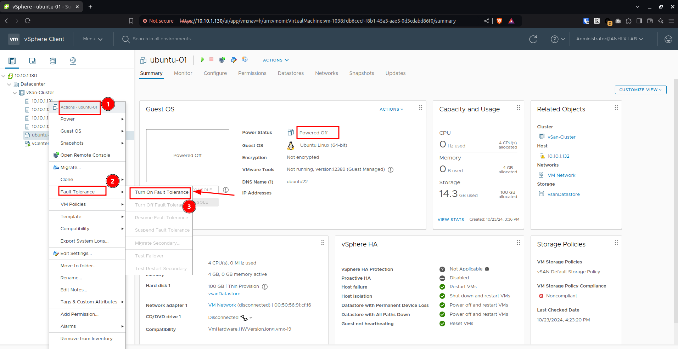Expand the ACTIONS dropdown beside ubuntu-01
The height and width of the screenshot is (349, 678).
click(x=276, y=60)
